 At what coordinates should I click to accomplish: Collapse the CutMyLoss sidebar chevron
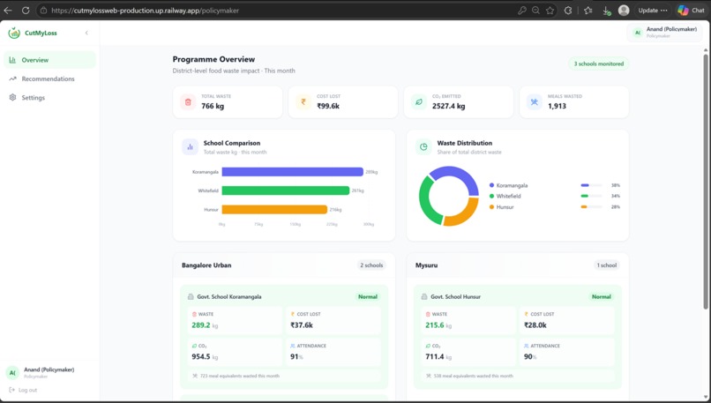pos(86,33)
